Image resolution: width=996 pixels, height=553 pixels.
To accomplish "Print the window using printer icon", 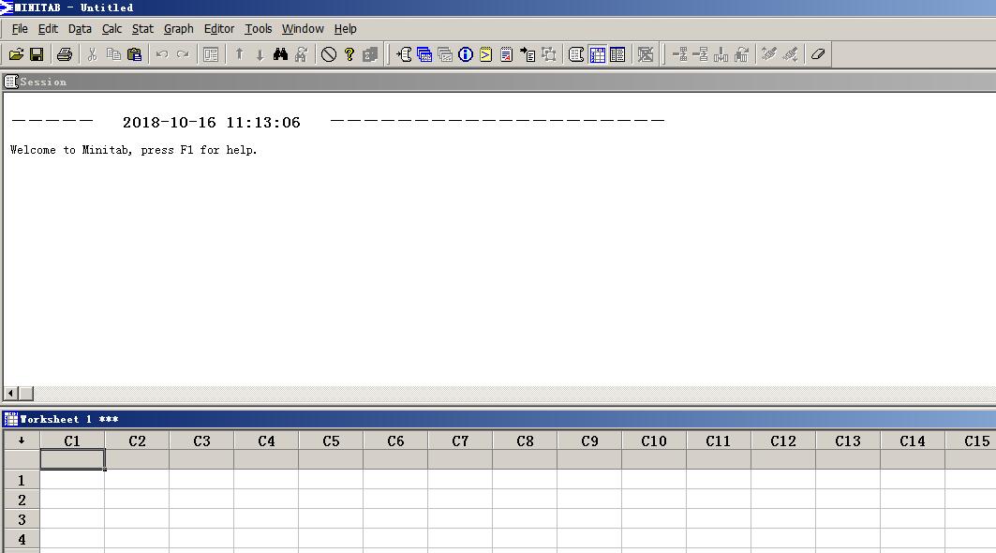I will coord(64,54).
